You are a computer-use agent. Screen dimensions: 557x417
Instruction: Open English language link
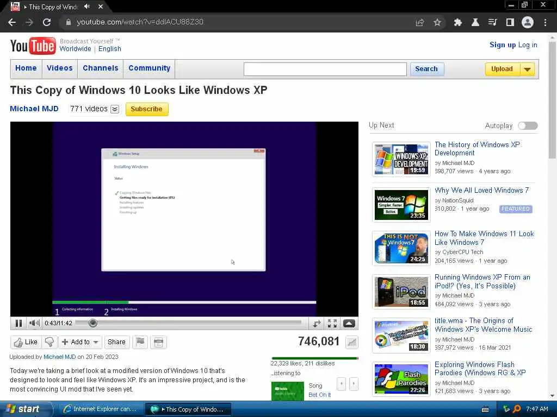pos(110,49)
